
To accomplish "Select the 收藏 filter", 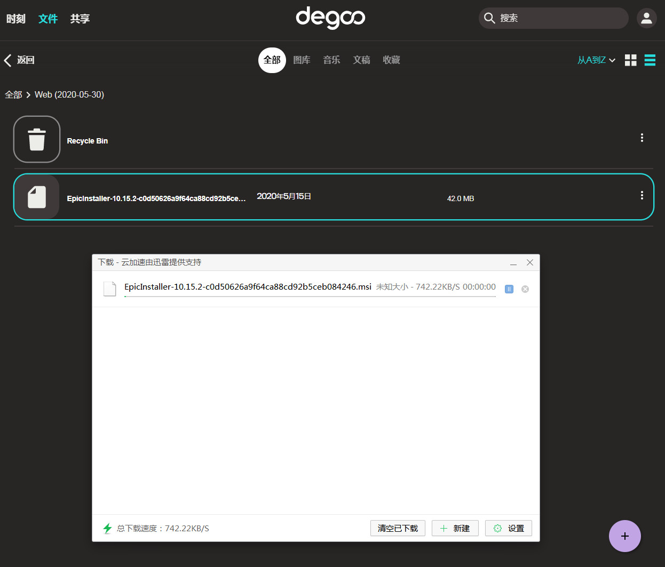I will click(x=391, y=60).
